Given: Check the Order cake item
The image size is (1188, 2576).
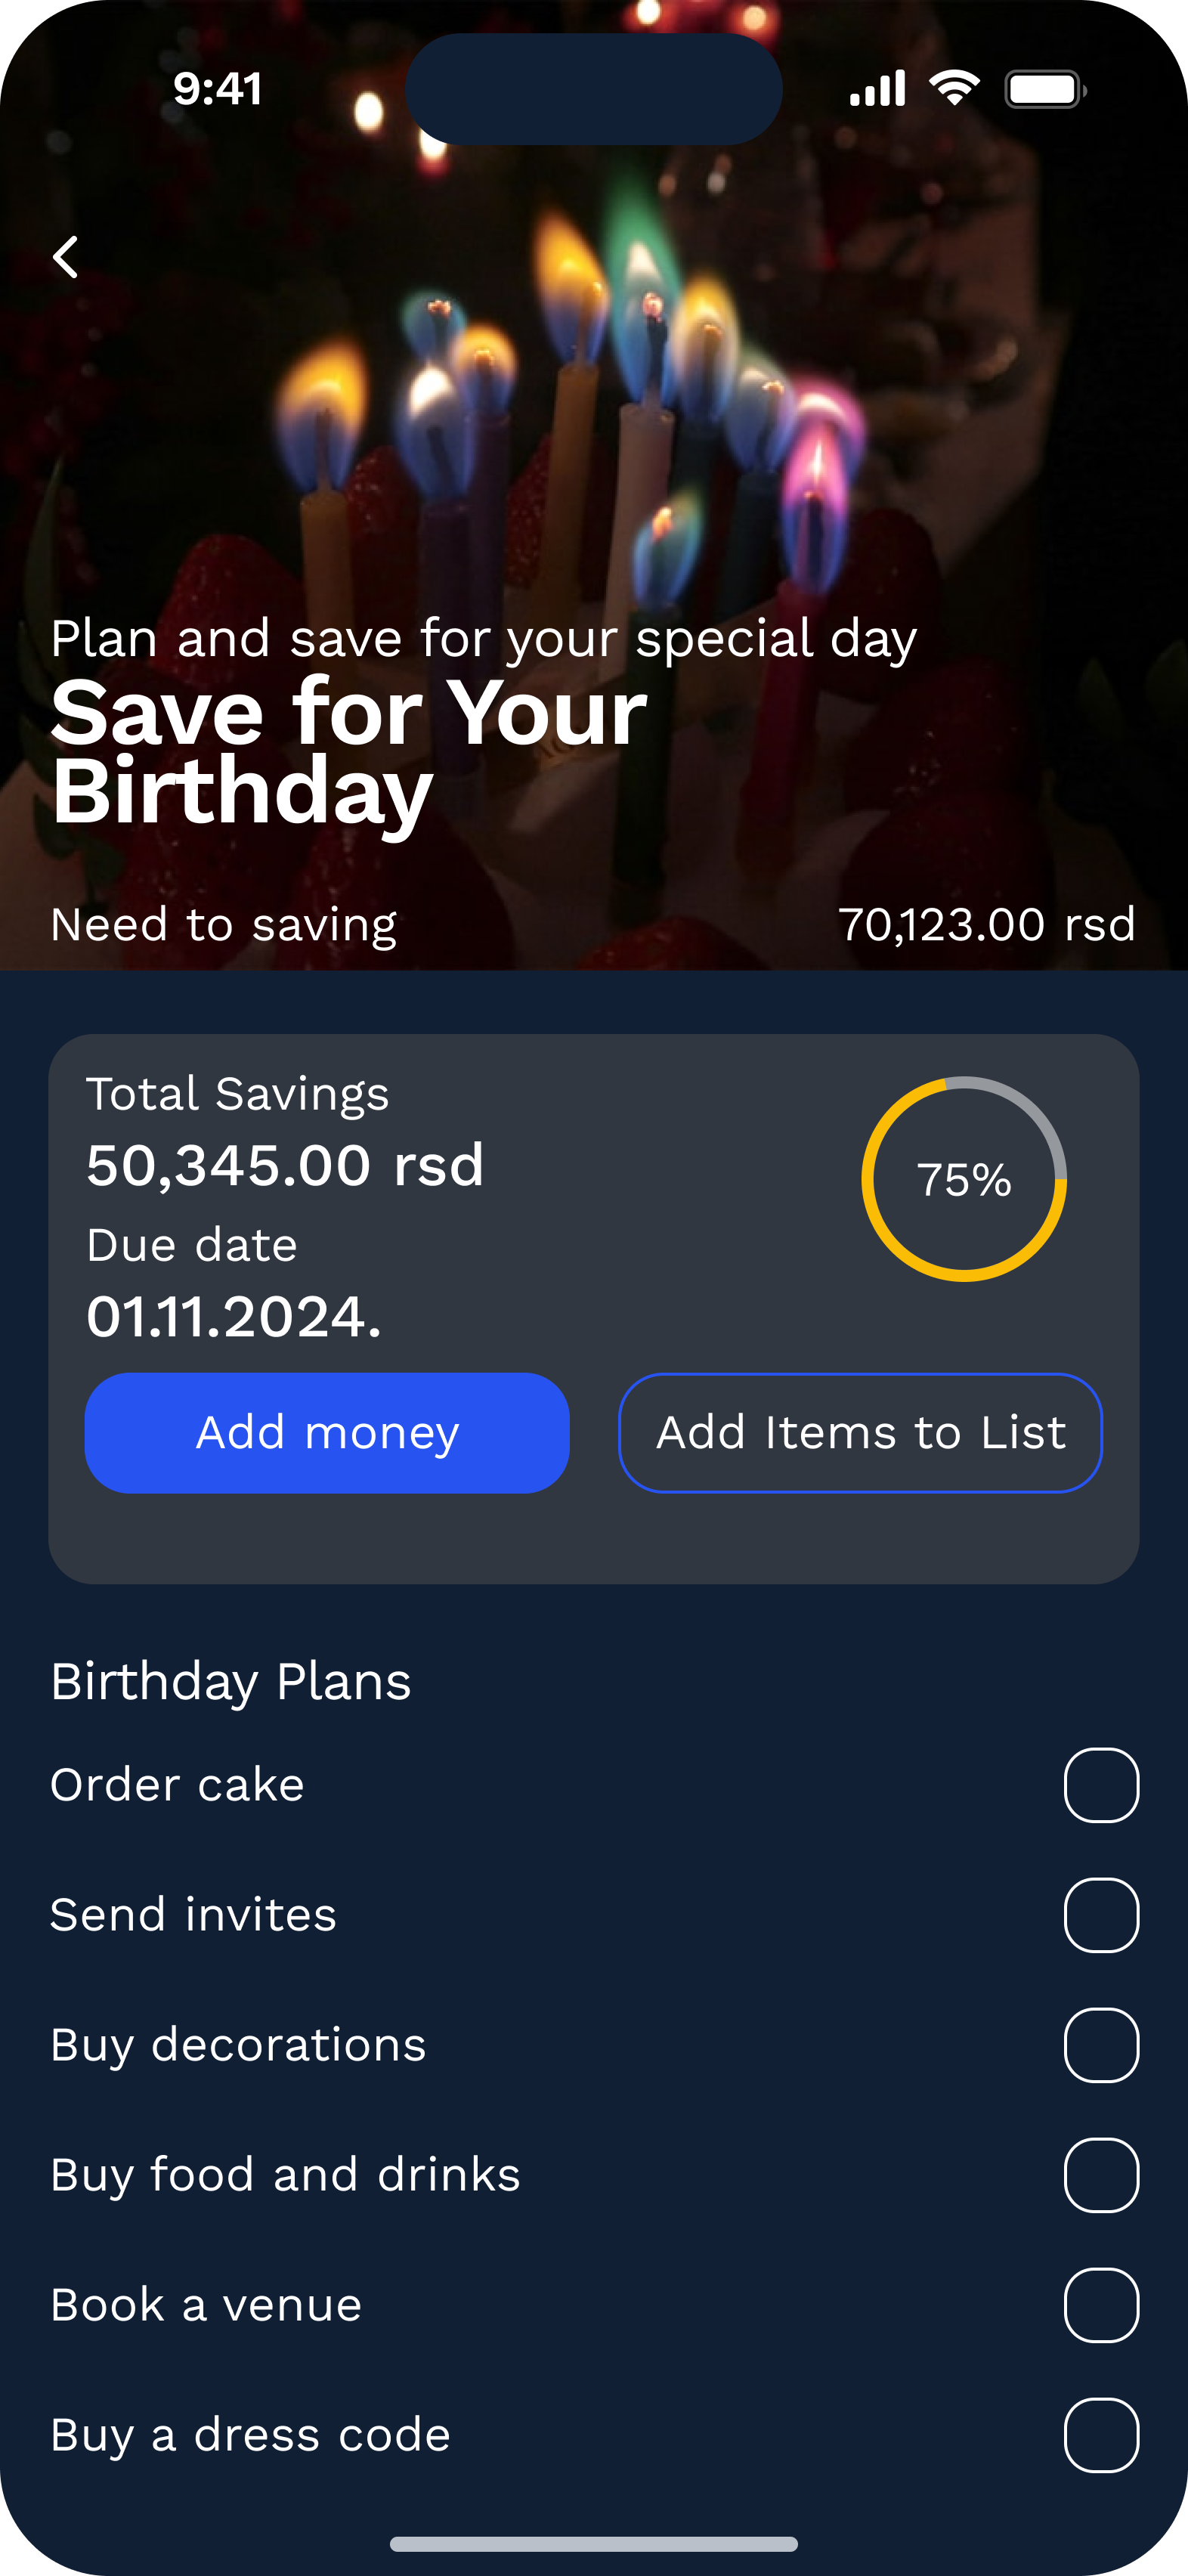Looking at the screenshot, I should (x=1101, y=1784).
